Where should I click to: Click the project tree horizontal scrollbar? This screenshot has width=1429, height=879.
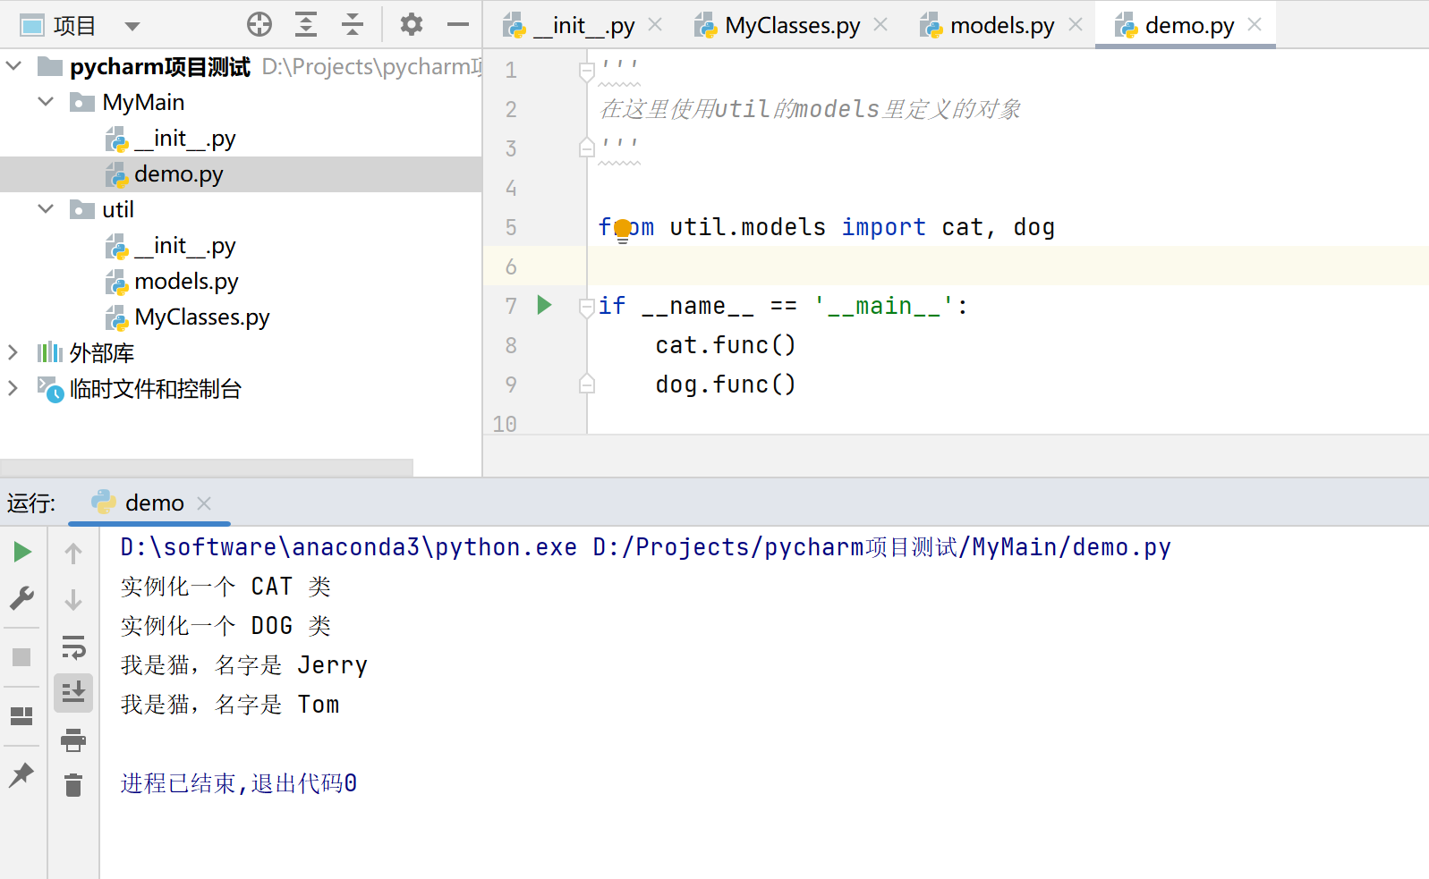(x=206, y=468)
